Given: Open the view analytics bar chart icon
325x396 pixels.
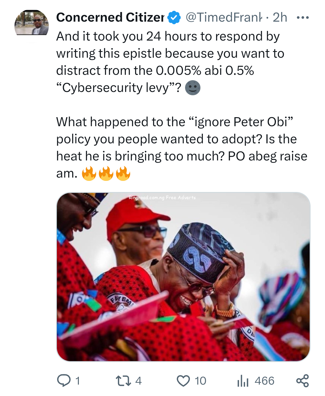Looking at the screenshot, I should tap(243, 381).
